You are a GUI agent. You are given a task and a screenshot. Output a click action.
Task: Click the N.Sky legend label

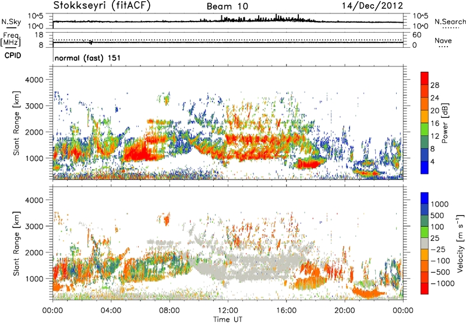[x=11, y=22]
